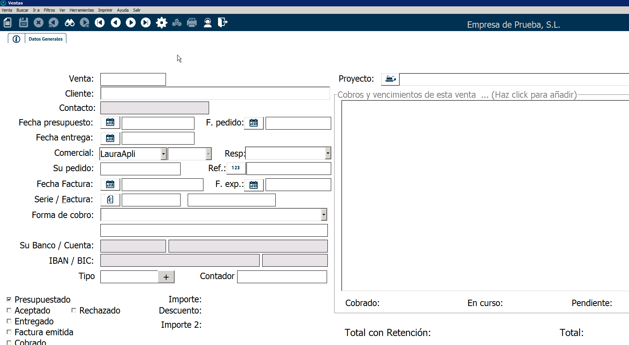The height and width of the screenshot is (345, 629).
Task: Tick the Rechazado checkbox
Action: coord(74,310)
